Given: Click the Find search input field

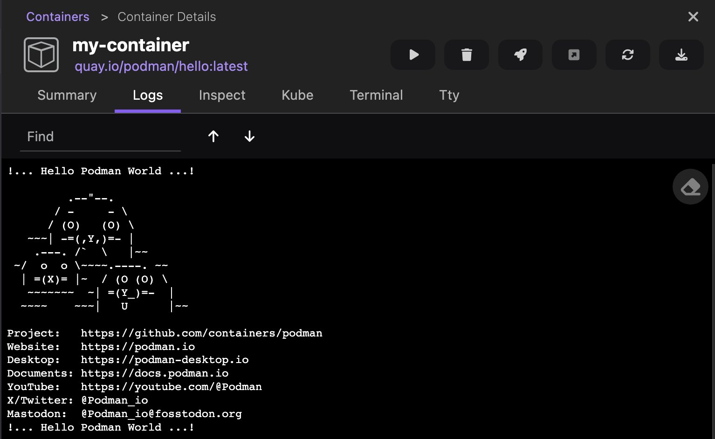Looking at the screenshot, I should coord(100,137).
